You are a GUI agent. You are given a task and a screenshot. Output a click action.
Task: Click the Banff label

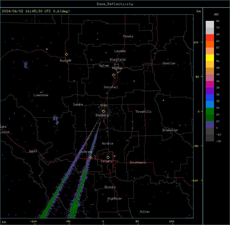tap(33, 152)
